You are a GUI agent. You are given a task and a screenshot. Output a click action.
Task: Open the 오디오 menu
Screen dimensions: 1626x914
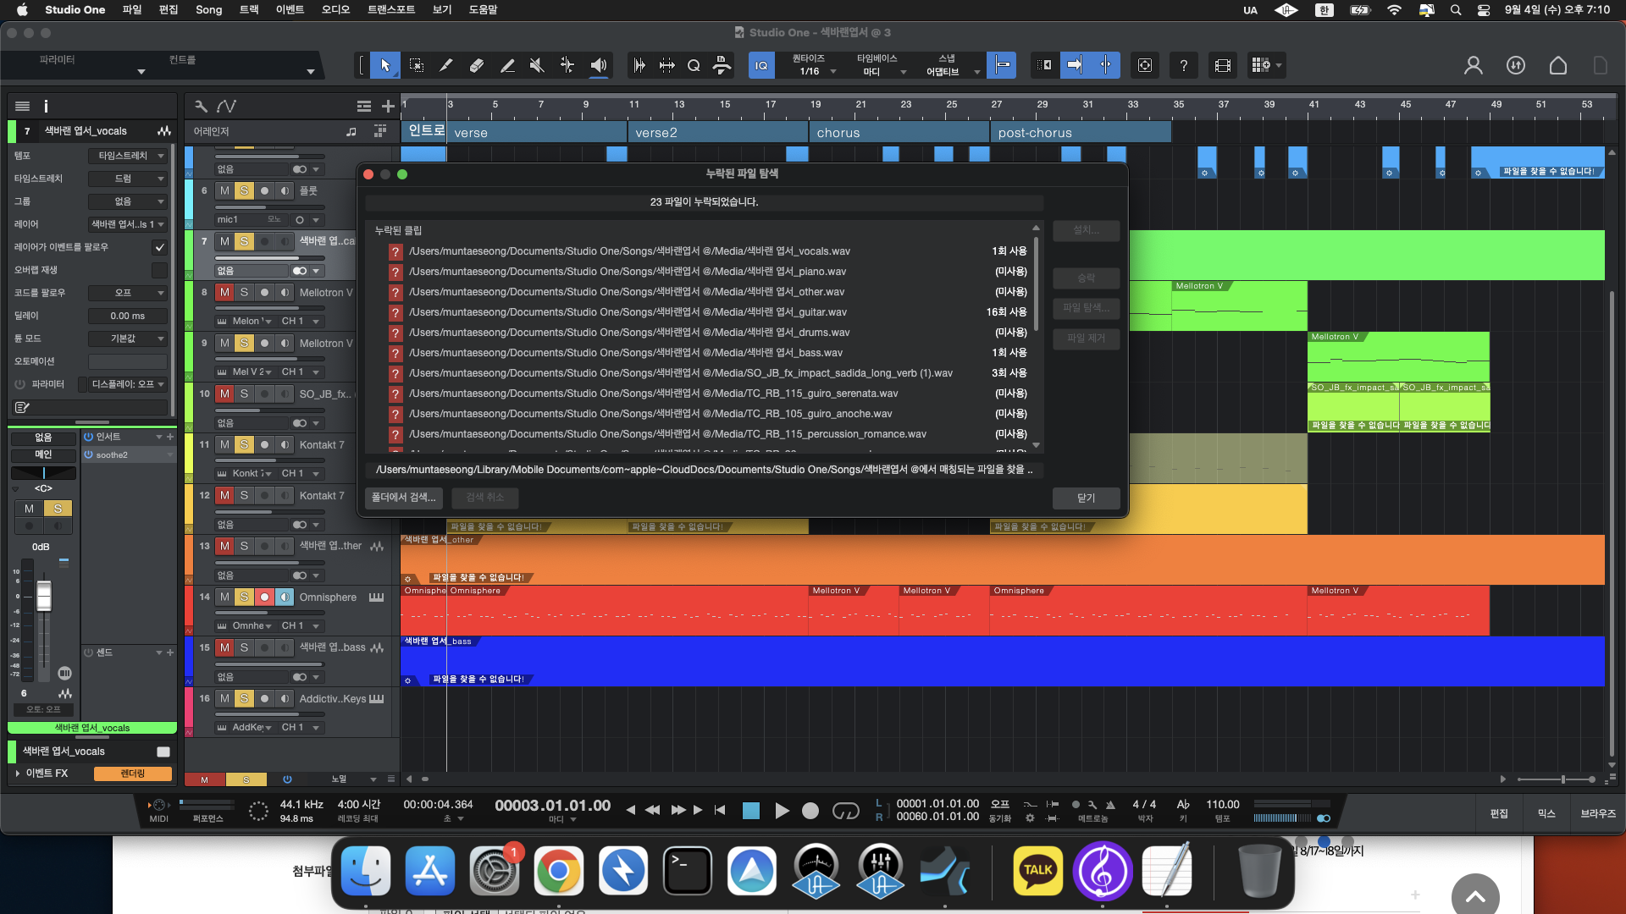pyautogui.click(x=335, y=9)
